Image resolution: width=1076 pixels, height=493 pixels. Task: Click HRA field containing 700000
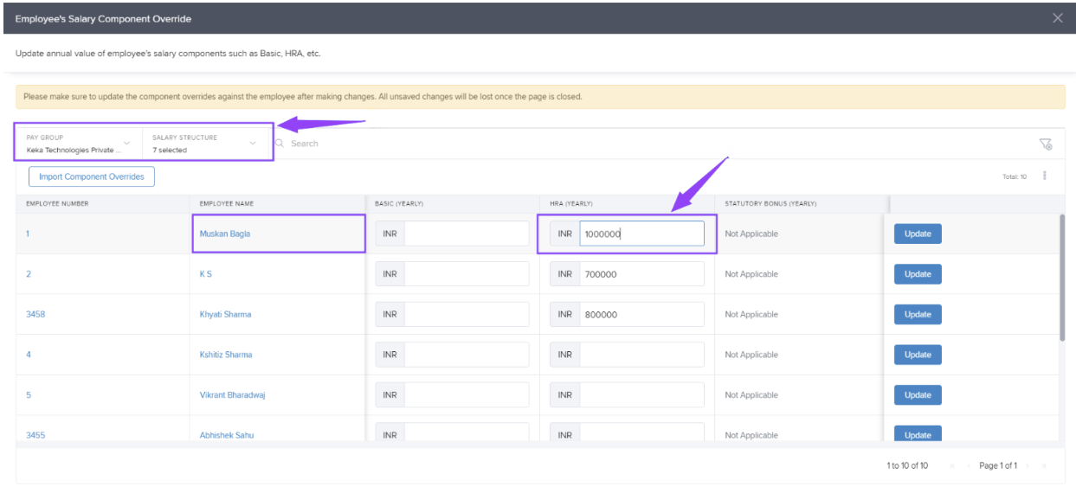coord(641,274)
